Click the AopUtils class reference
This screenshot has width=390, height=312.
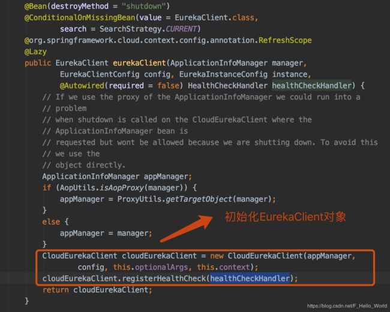(x=77, y=187)
